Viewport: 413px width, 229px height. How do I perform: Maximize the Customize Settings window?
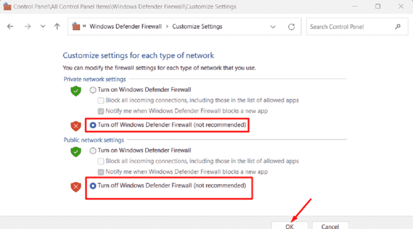click(378, 6)
